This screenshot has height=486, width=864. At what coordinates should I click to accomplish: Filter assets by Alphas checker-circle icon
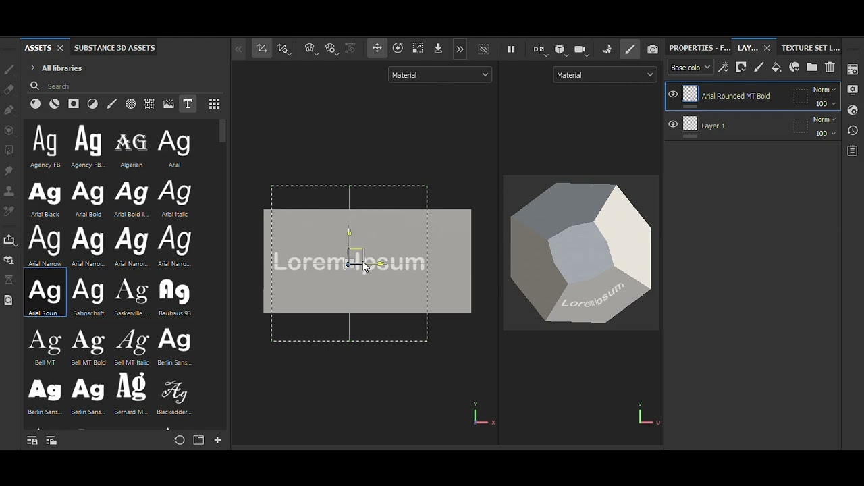130,104
